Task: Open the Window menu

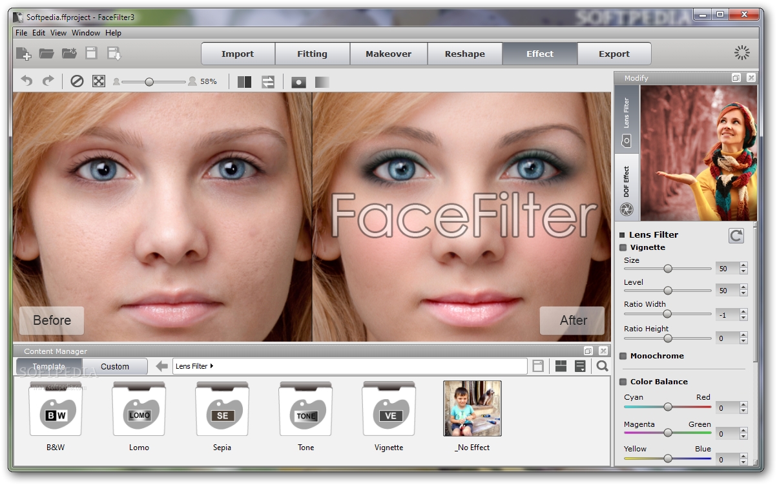Action: (x=85, y=33)
